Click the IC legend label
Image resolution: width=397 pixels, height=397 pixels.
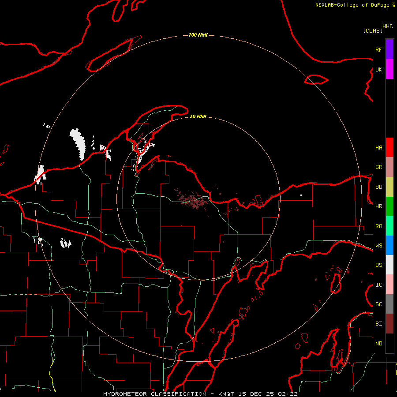379,285
